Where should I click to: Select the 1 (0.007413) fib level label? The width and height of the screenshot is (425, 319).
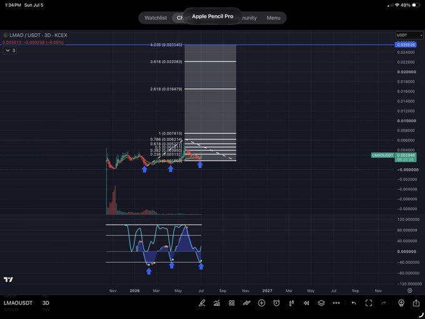170,133
